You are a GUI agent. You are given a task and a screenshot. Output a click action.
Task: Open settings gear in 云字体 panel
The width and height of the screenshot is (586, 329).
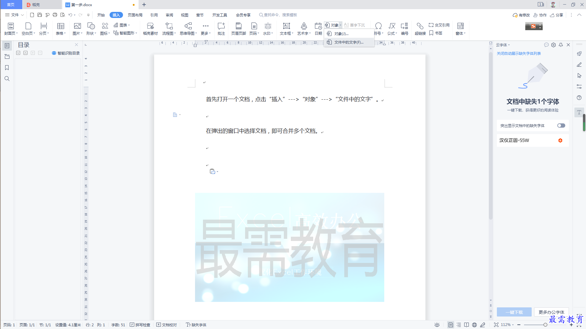point(553,45)
